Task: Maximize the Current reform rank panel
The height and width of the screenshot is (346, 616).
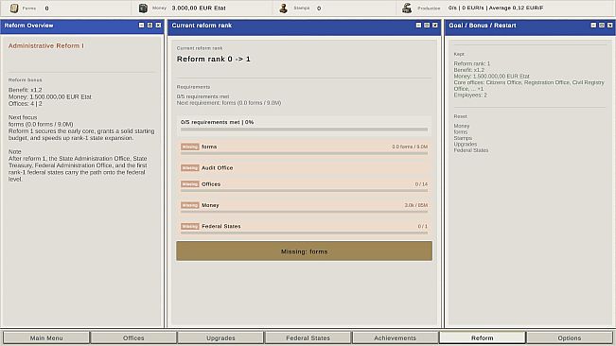Action: click(427, 26)
